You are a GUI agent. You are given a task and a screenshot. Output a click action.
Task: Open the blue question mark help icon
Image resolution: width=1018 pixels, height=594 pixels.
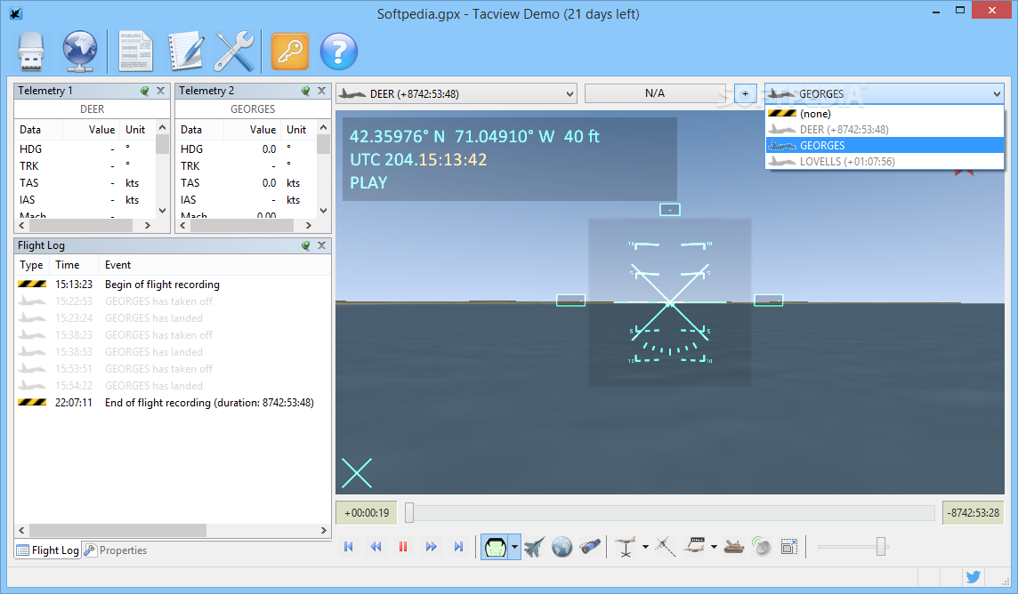[x=339, y=52]
